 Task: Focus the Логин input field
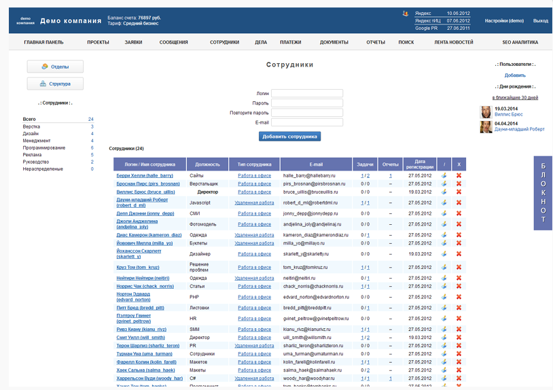coord(307,94)
